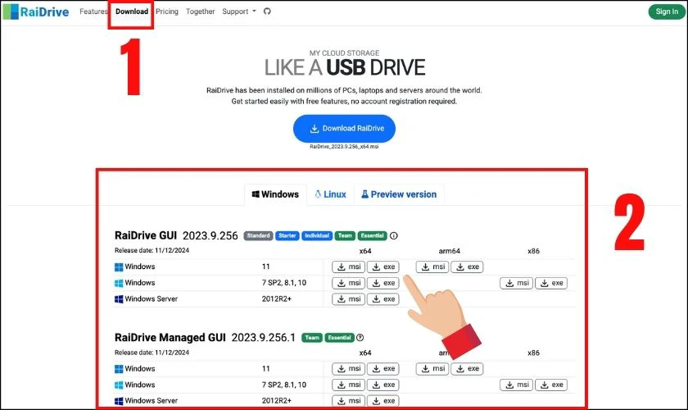
Task: Click the Team badge beside RaiDrive GUI
Action: click(x=345, y=236)
